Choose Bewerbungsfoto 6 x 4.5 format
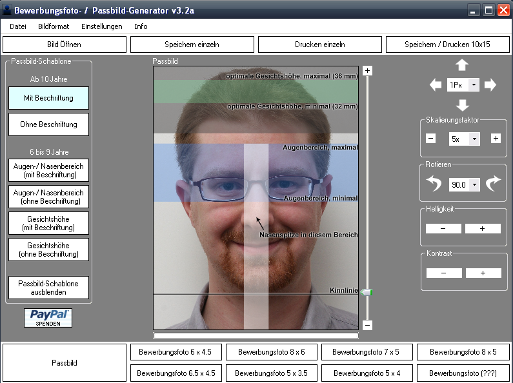Image resolution: width=513 pixels, height=383 pixels. click(x=176, y=352)
